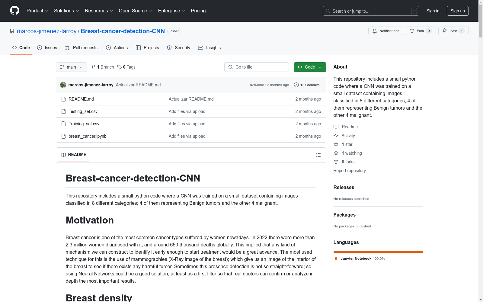Switch to the Projects tab
Viewport: 483px width, 302px height.
(x=147, y=48)
